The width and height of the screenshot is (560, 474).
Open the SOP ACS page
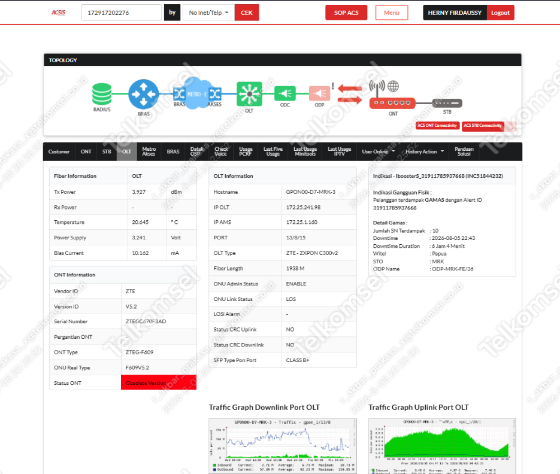pyautogui.click(x=346, y=13)
